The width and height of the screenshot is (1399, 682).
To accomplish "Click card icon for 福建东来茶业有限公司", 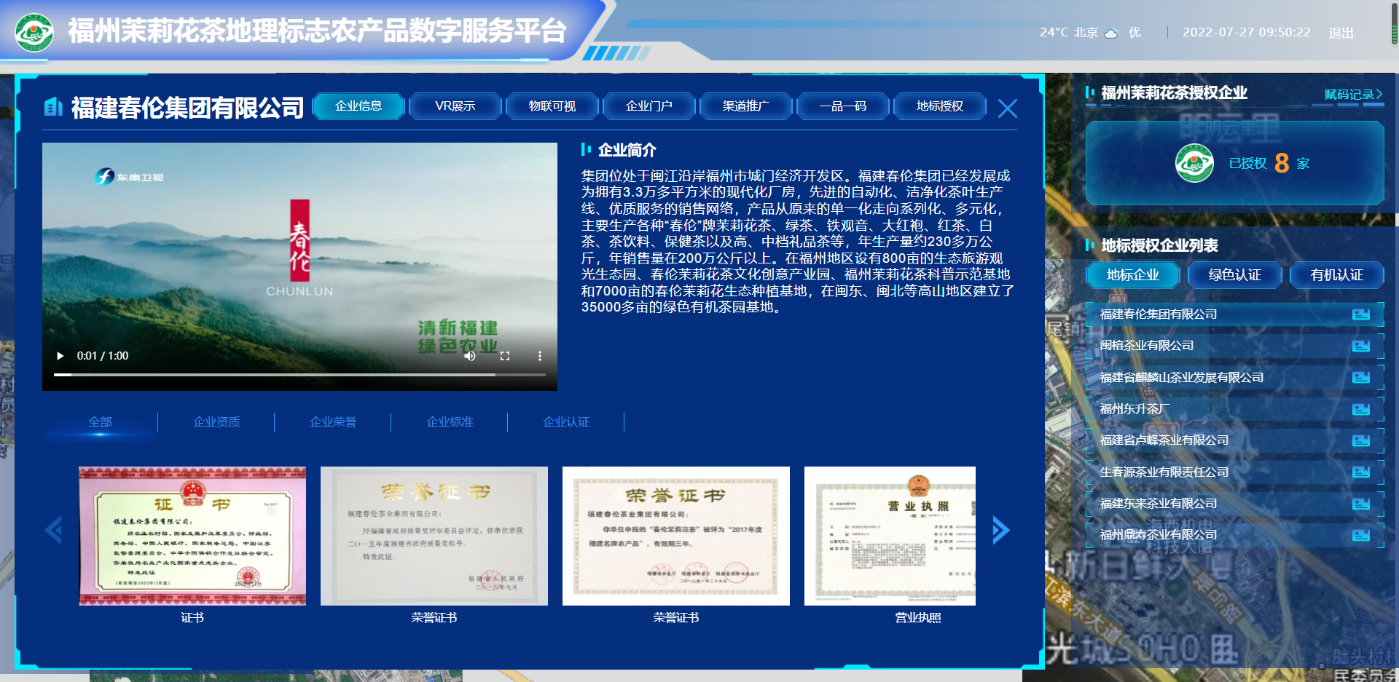I will [x=1360, y=504].
